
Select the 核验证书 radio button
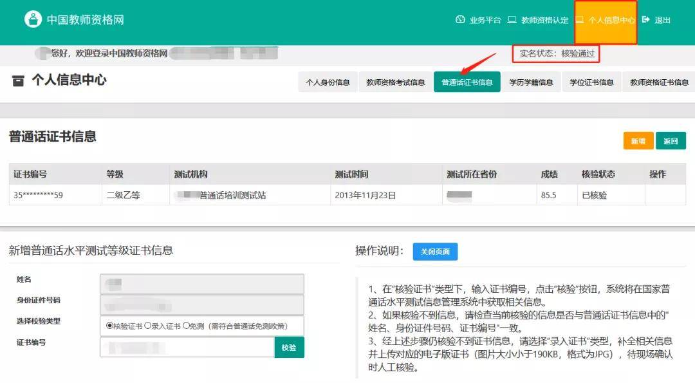[109, 326]
